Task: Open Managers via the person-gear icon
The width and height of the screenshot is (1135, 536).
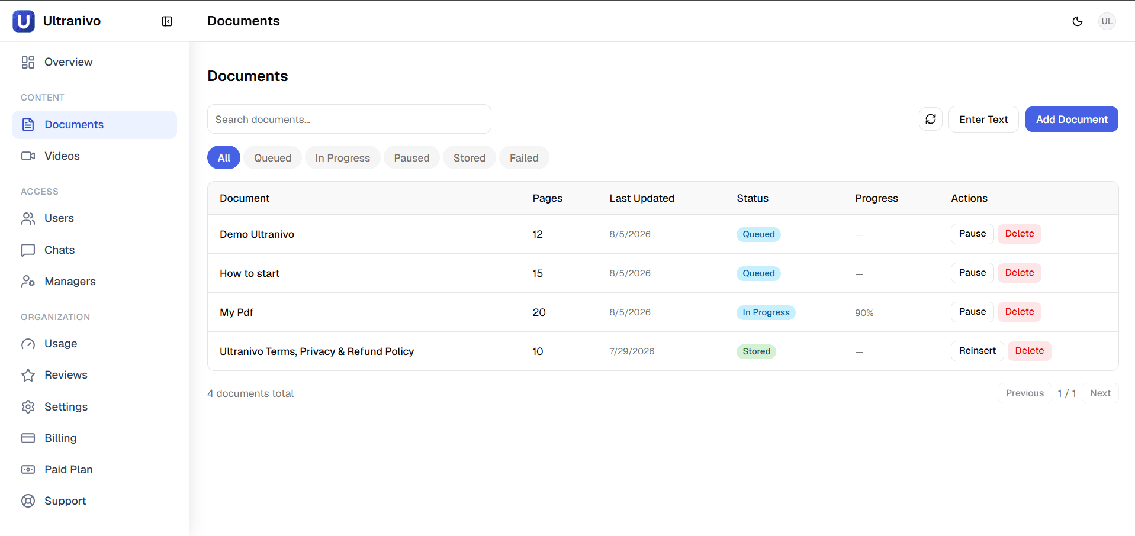Action: 28,282
